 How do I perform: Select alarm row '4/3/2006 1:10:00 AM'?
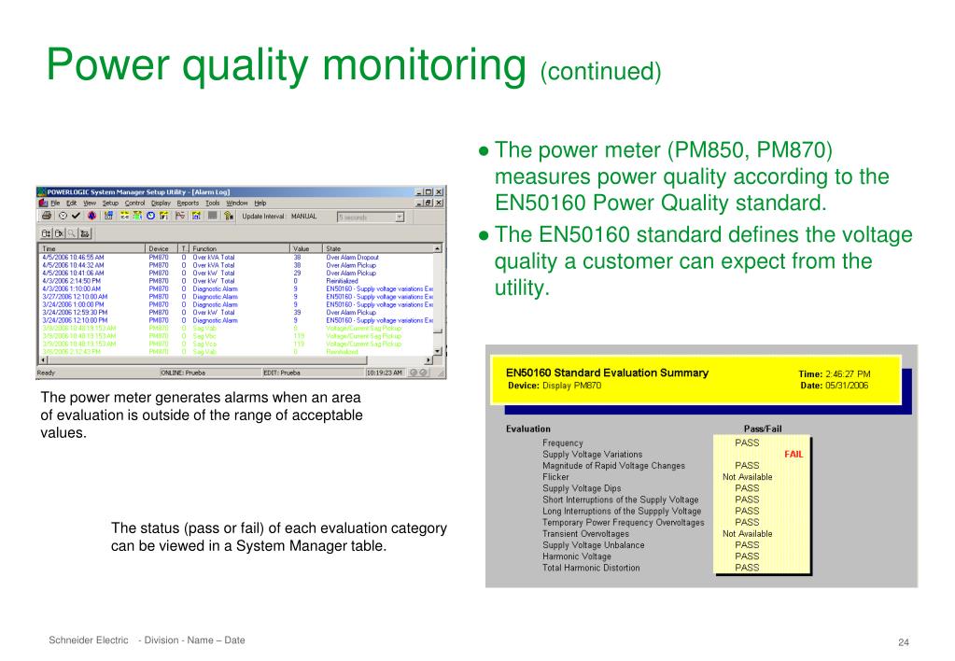[x=236, y=288]
